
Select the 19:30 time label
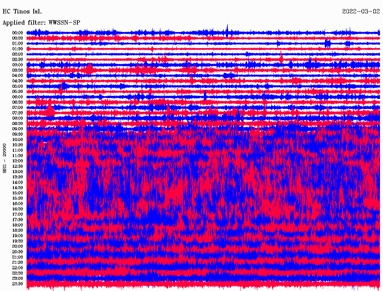click(18, 241)
